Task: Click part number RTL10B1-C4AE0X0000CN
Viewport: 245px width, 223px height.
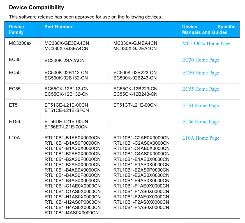Action: [x=141, y=148]
